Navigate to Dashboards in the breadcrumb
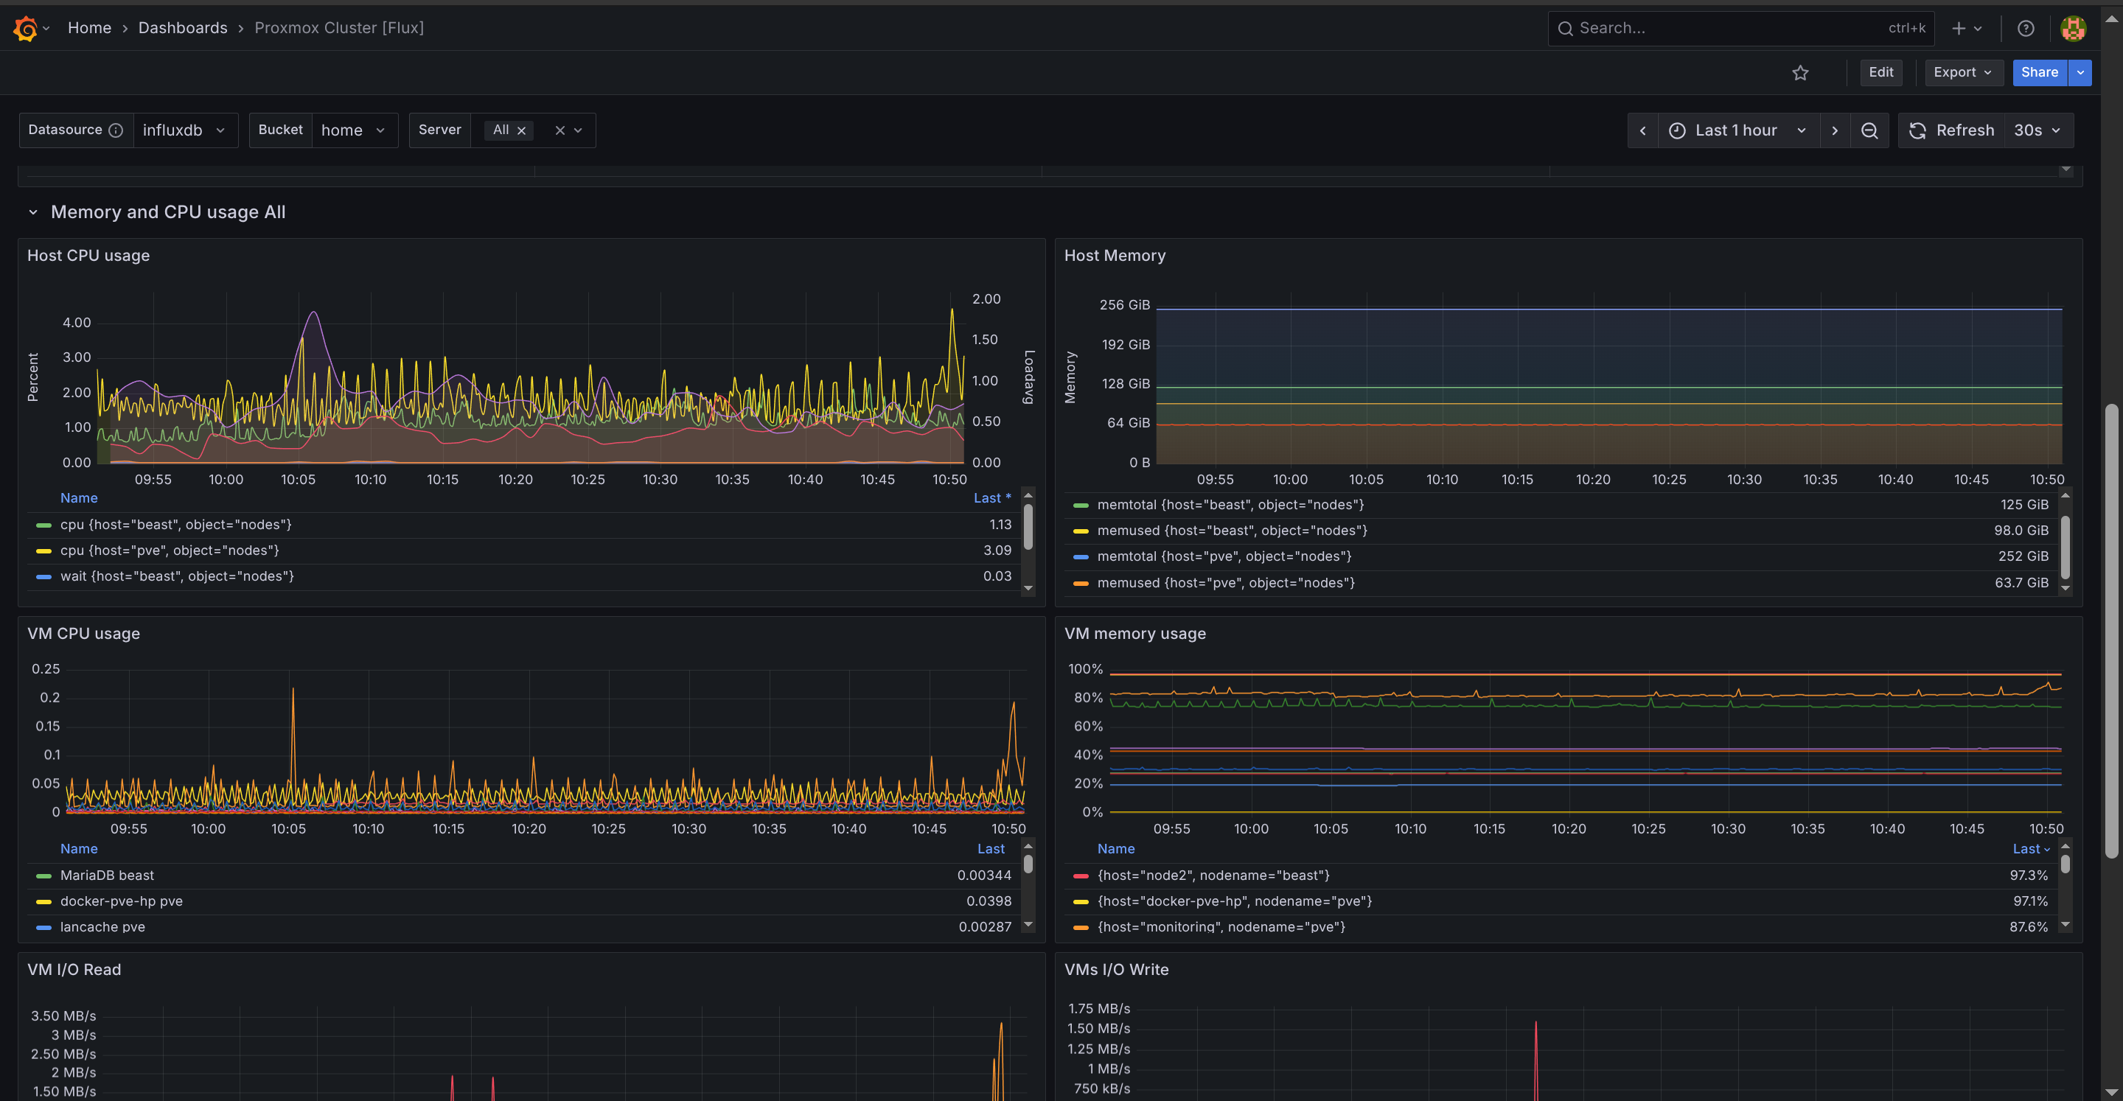The image size is (2123, 1101). (x=183, y=27)
